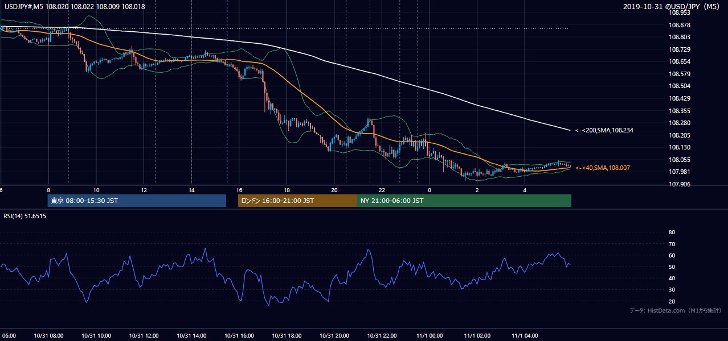Viewport: 728px width, 341px height.
Task: Click time label 10/31 10:00
Action: coord(96,336)
